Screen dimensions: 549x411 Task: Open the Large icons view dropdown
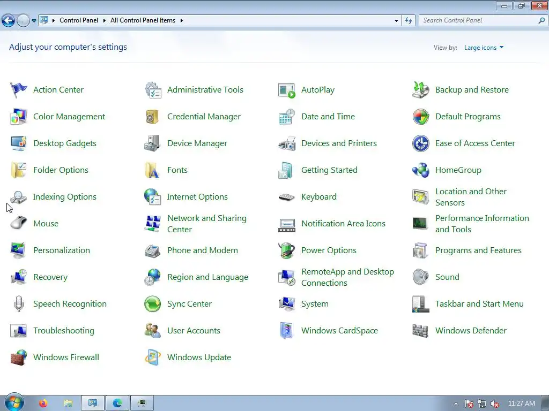tap(484, 48)
